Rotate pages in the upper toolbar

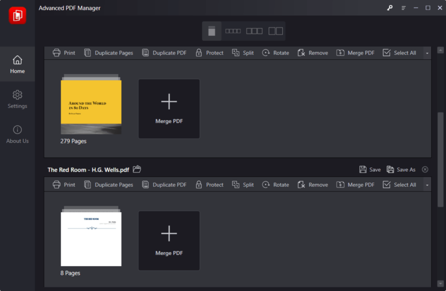click(276, 53)
